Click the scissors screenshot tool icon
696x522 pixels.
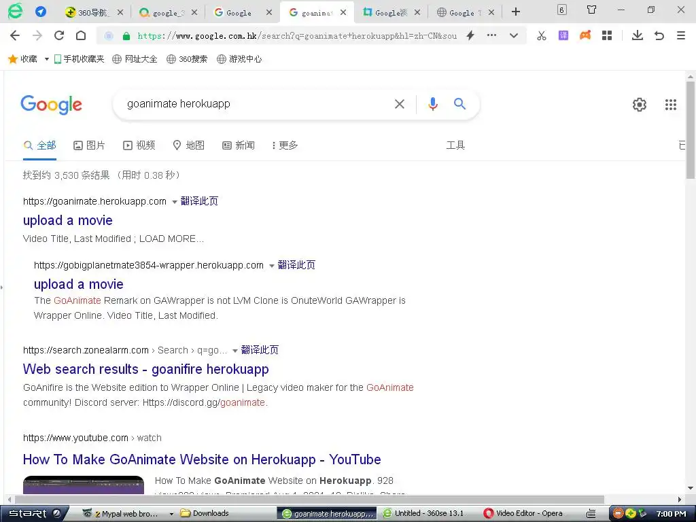click(x=542, y=36)
